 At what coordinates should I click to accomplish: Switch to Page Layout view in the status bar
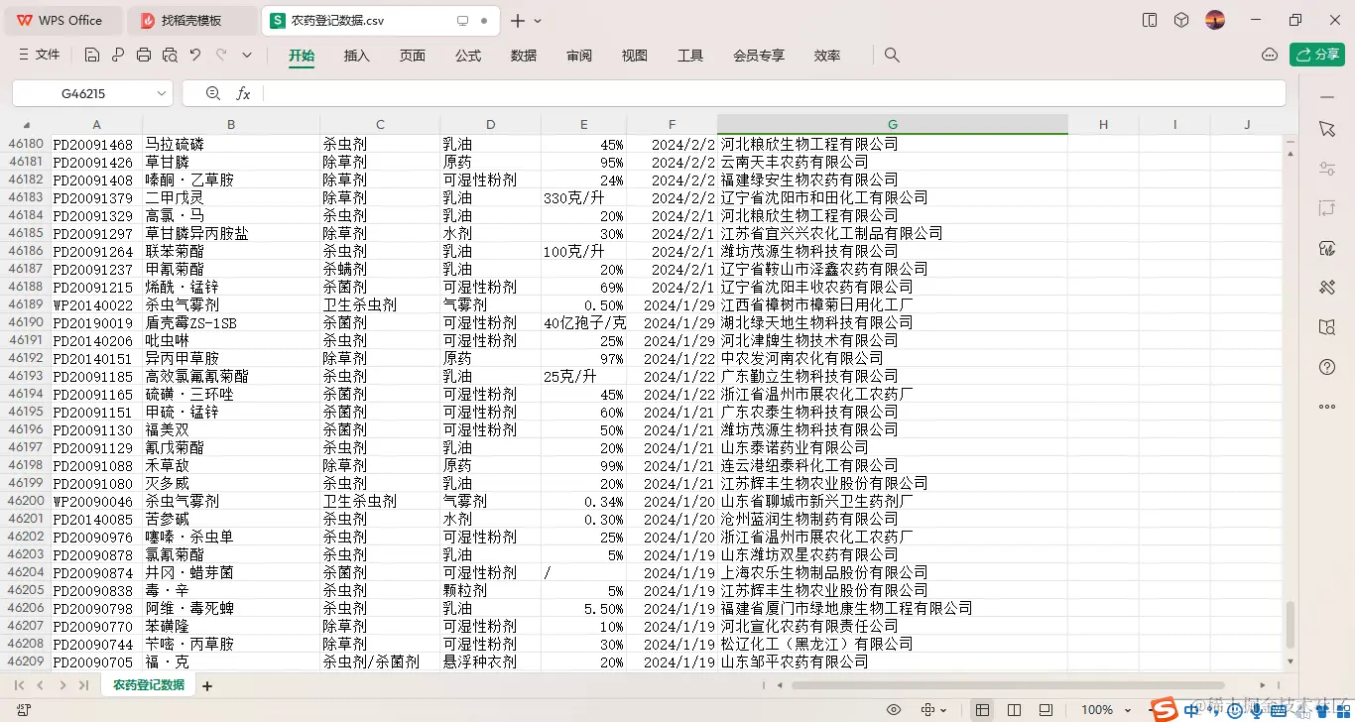(1014, 710)
